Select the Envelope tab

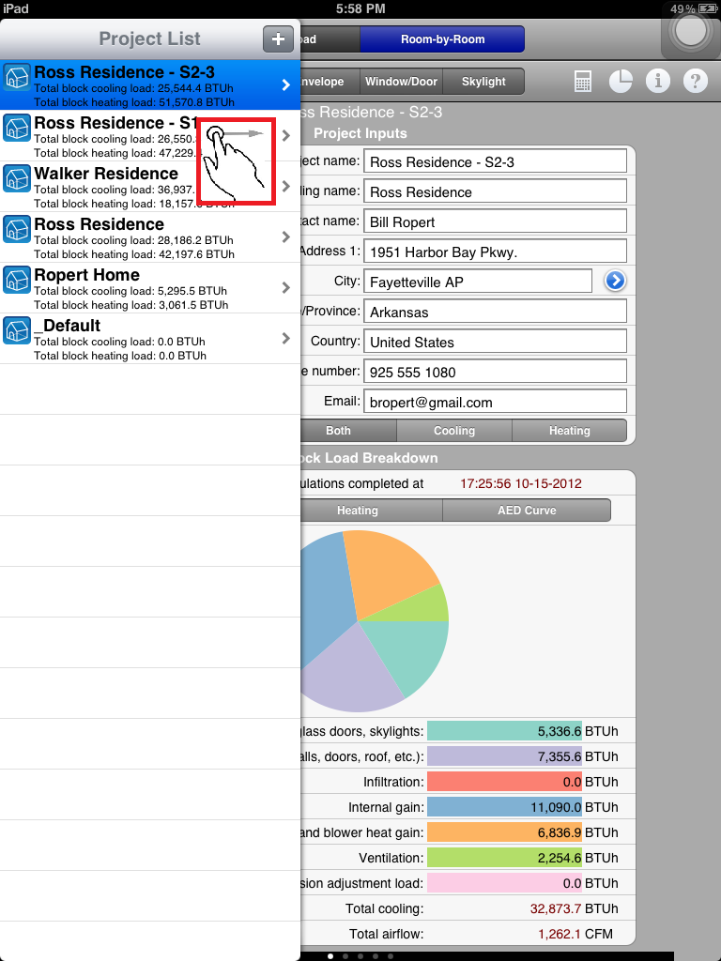330,82
